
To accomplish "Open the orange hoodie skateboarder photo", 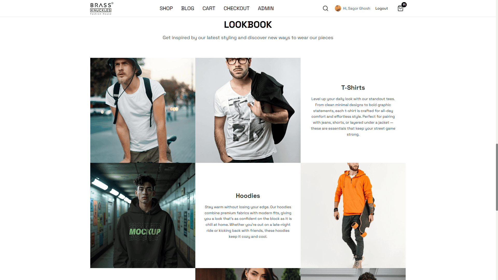I will (353, 215).
